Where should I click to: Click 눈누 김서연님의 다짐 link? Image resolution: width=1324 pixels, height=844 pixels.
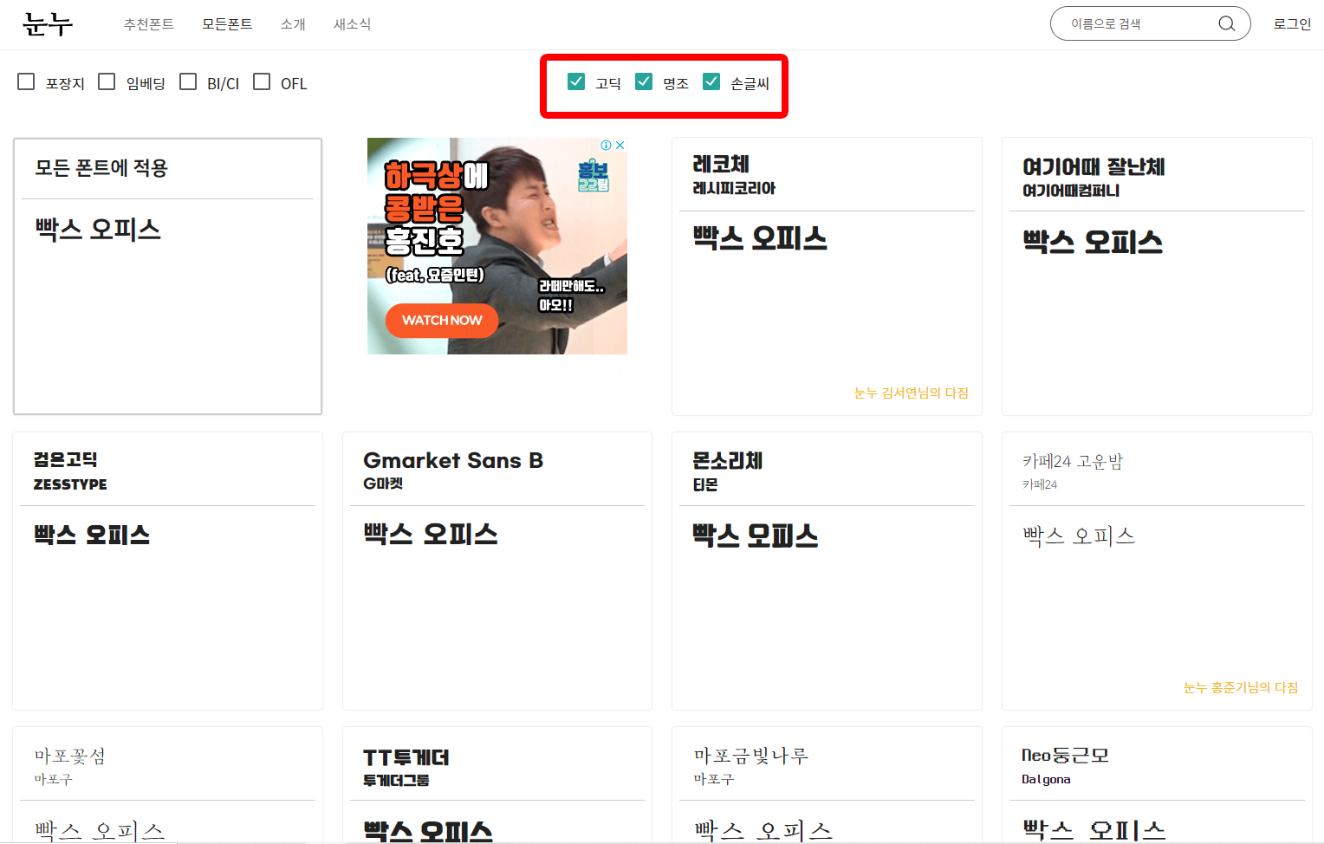pyautogui.click(x=911, y=393)
